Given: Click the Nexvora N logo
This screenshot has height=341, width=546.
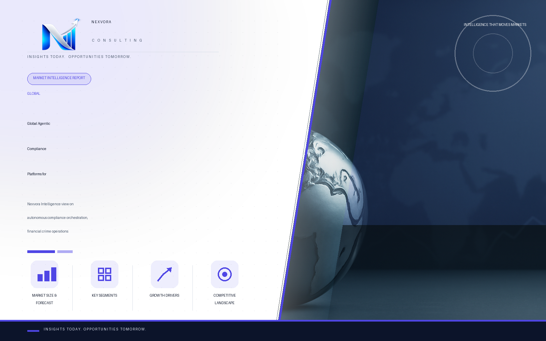Looking at the screenshot, I should click(61, 34).
